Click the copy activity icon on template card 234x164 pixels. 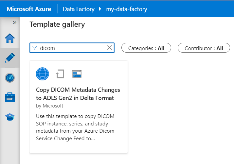click(x=60, y=74)
